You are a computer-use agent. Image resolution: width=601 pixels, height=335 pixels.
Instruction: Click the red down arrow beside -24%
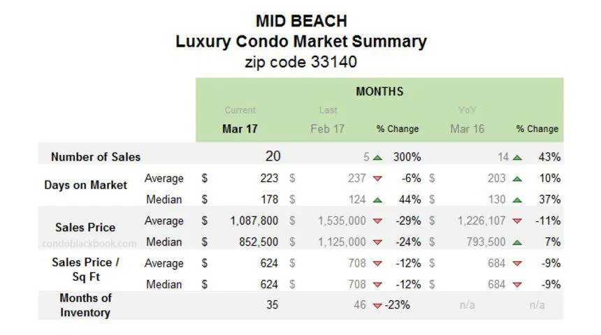[x=377, y=242]
